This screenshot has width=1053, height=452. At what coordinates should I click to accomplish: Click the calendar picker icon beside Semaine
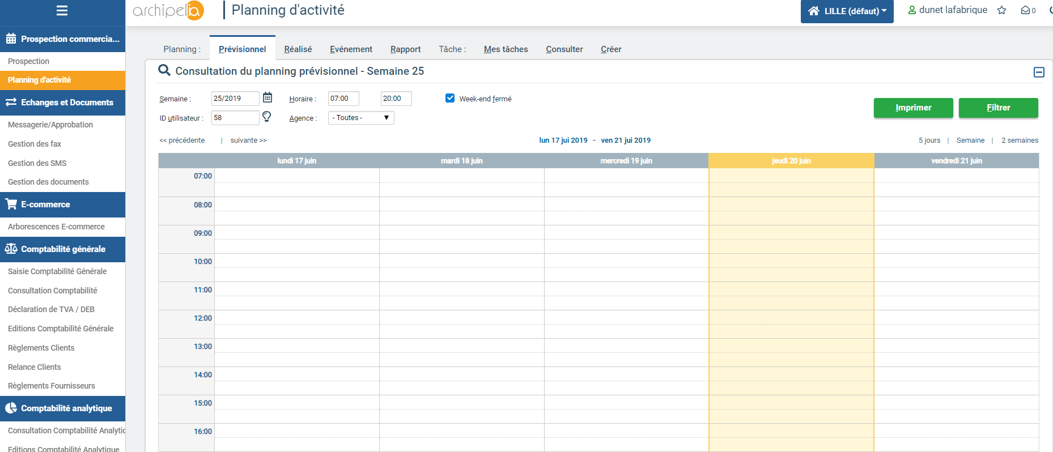pos(268,97)
